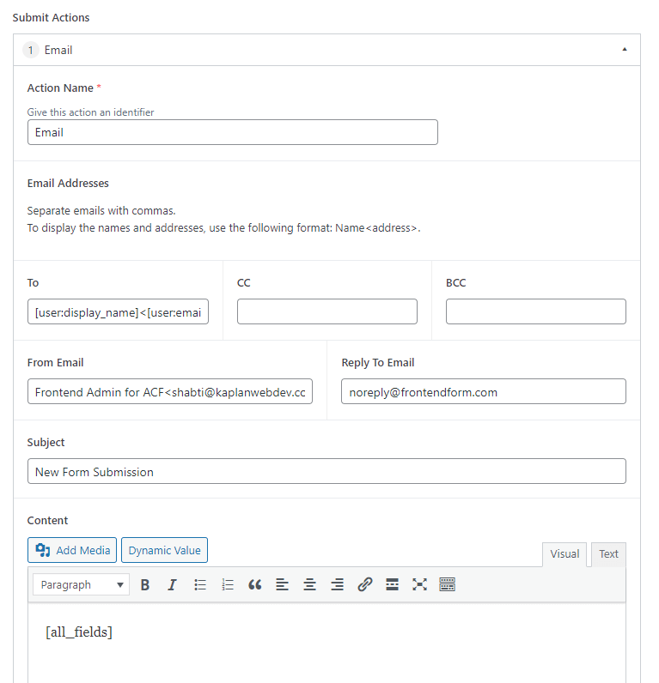659x683 pixels.
Task: Apply italic formatting in editor toolbar
Action: pos(173,584)
